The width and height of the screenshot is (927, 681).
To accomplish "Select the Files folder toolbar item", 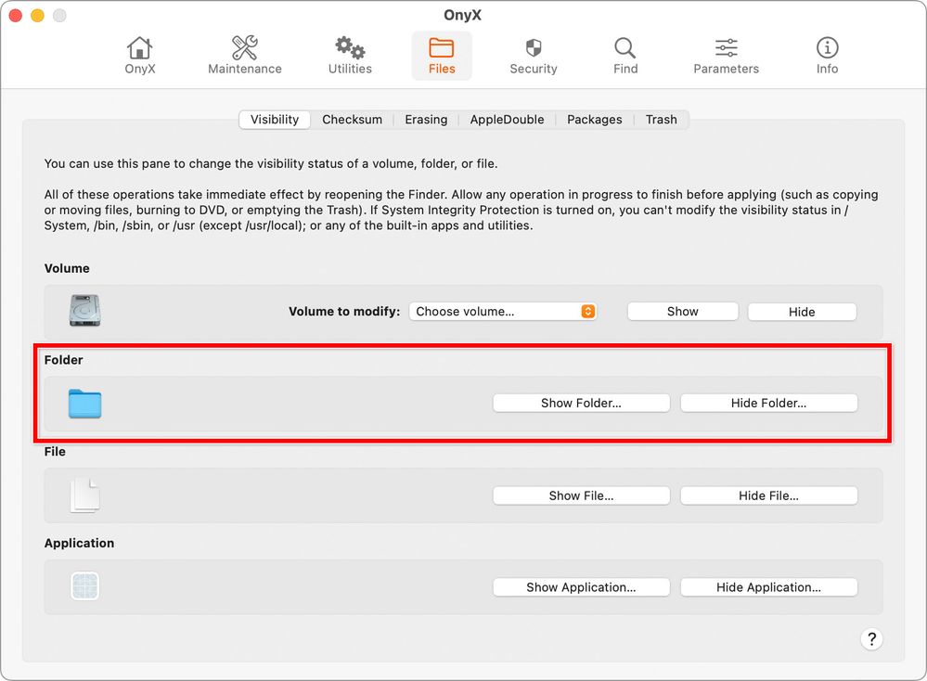I will [442, 56].
